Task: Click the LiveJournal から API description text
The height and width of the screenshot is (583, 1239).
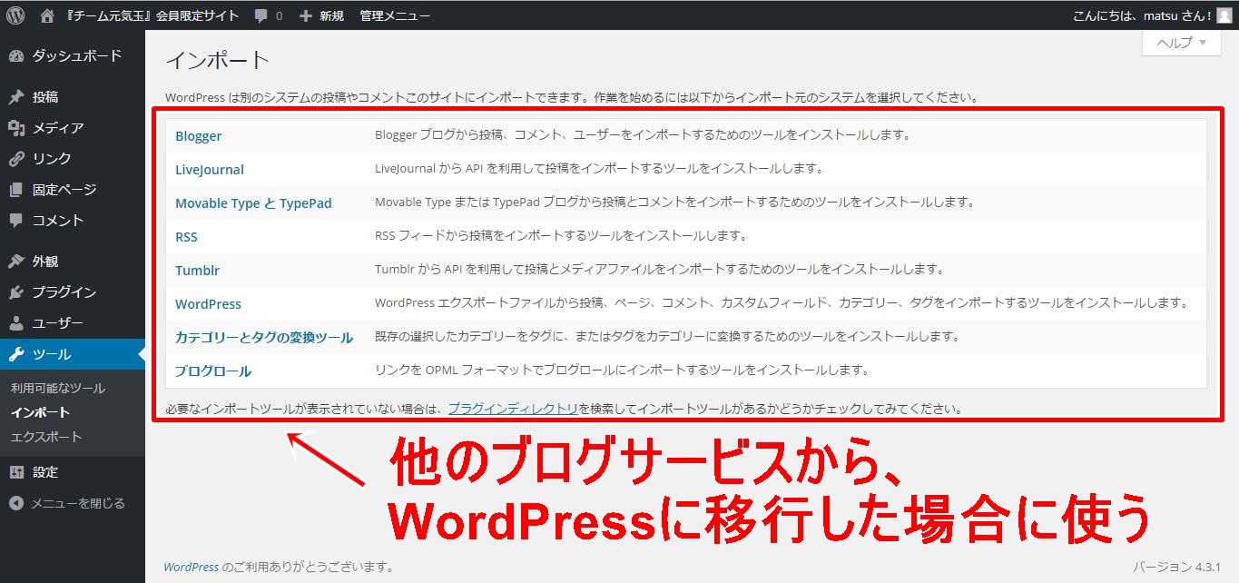Action: click(x=599, y=169)
